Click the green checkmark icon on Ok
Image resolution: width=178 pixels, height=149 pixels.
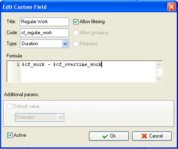click(x=105, y=136)
